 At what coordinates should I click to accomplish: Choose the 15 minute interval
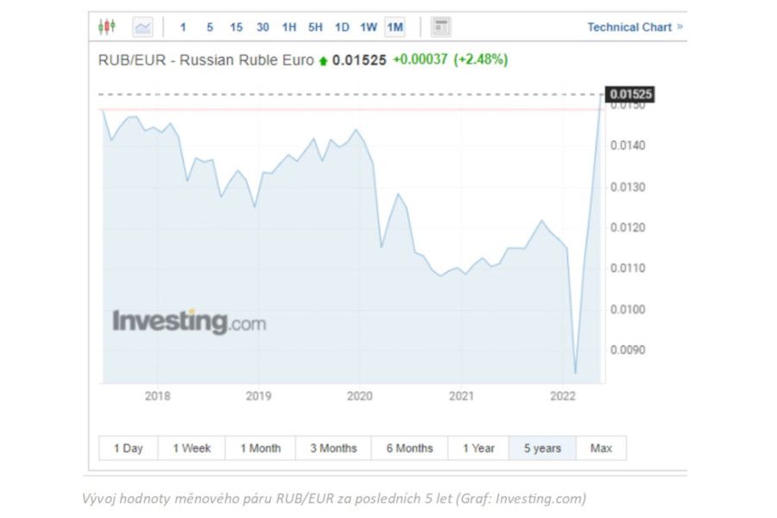point(237,27)
